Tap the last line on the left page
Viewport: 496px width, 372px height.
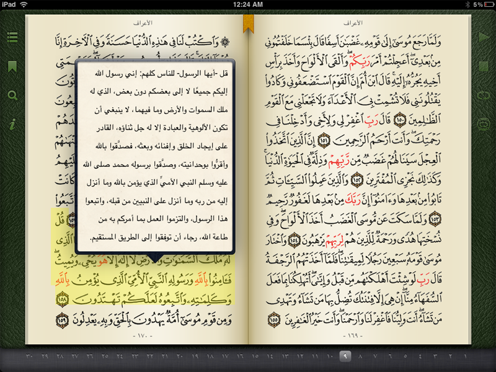pos(144,320)
